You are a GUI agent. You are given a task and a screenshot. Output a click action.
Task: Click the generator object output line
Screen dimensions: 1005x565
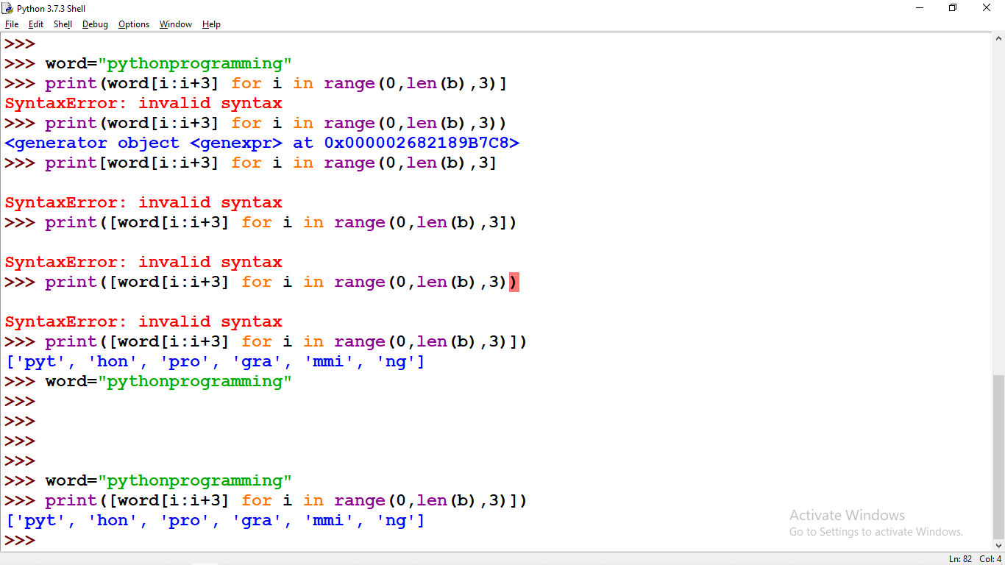(261, 143)
